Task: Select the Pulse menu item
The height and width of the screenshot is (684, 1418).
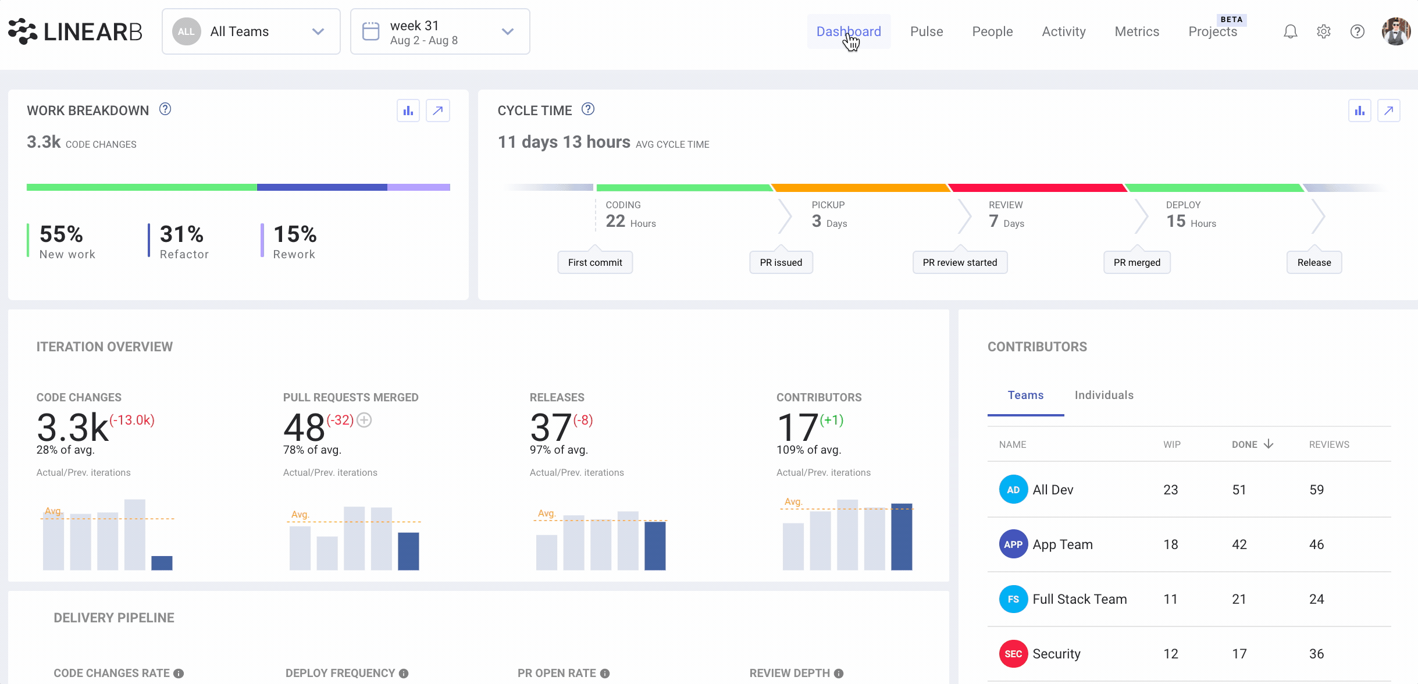Action: 927,31
